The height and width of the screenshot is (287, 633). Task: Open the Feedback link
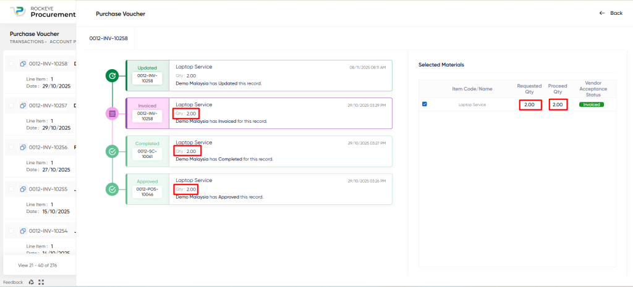click(x=13, y=282)
